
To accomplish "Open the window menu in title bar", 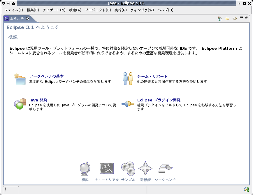I will point(3,3).
